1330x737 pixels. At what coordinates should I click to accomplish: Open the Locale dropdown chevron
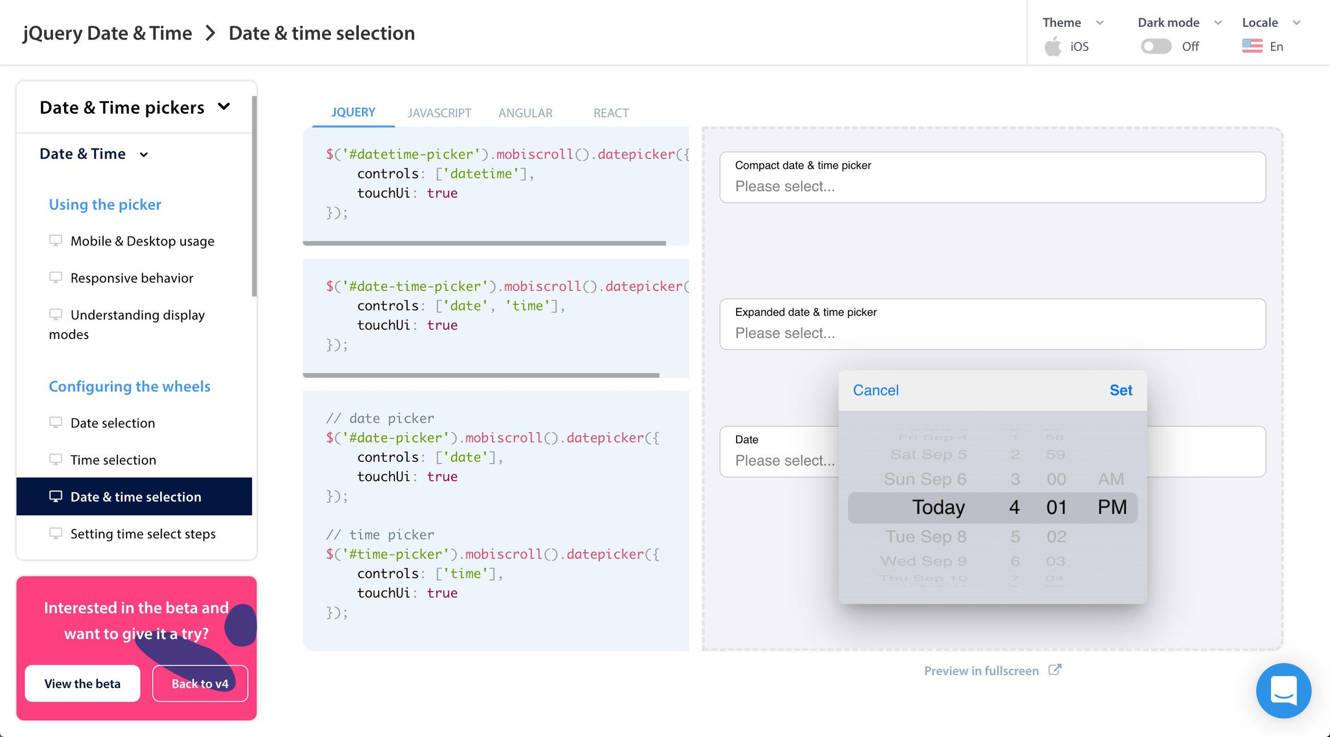1296,23
